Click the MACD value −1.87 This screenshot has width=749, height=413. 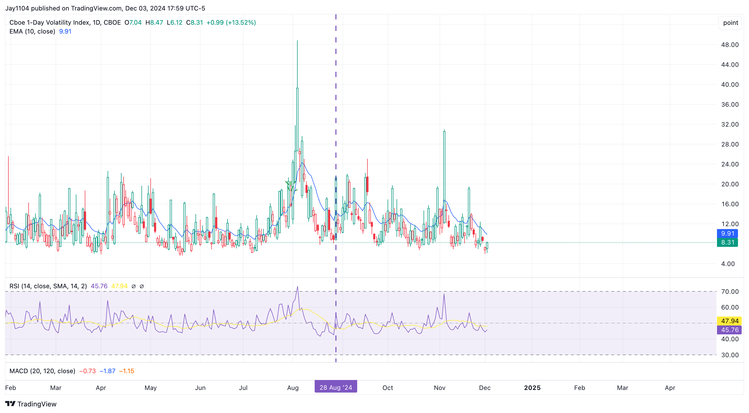point(107,371)
